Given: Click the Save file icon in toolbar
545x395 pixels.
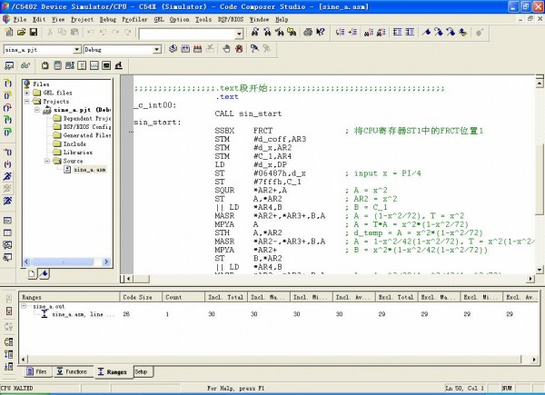Looking at the screenshot, I should pos(35,33).
